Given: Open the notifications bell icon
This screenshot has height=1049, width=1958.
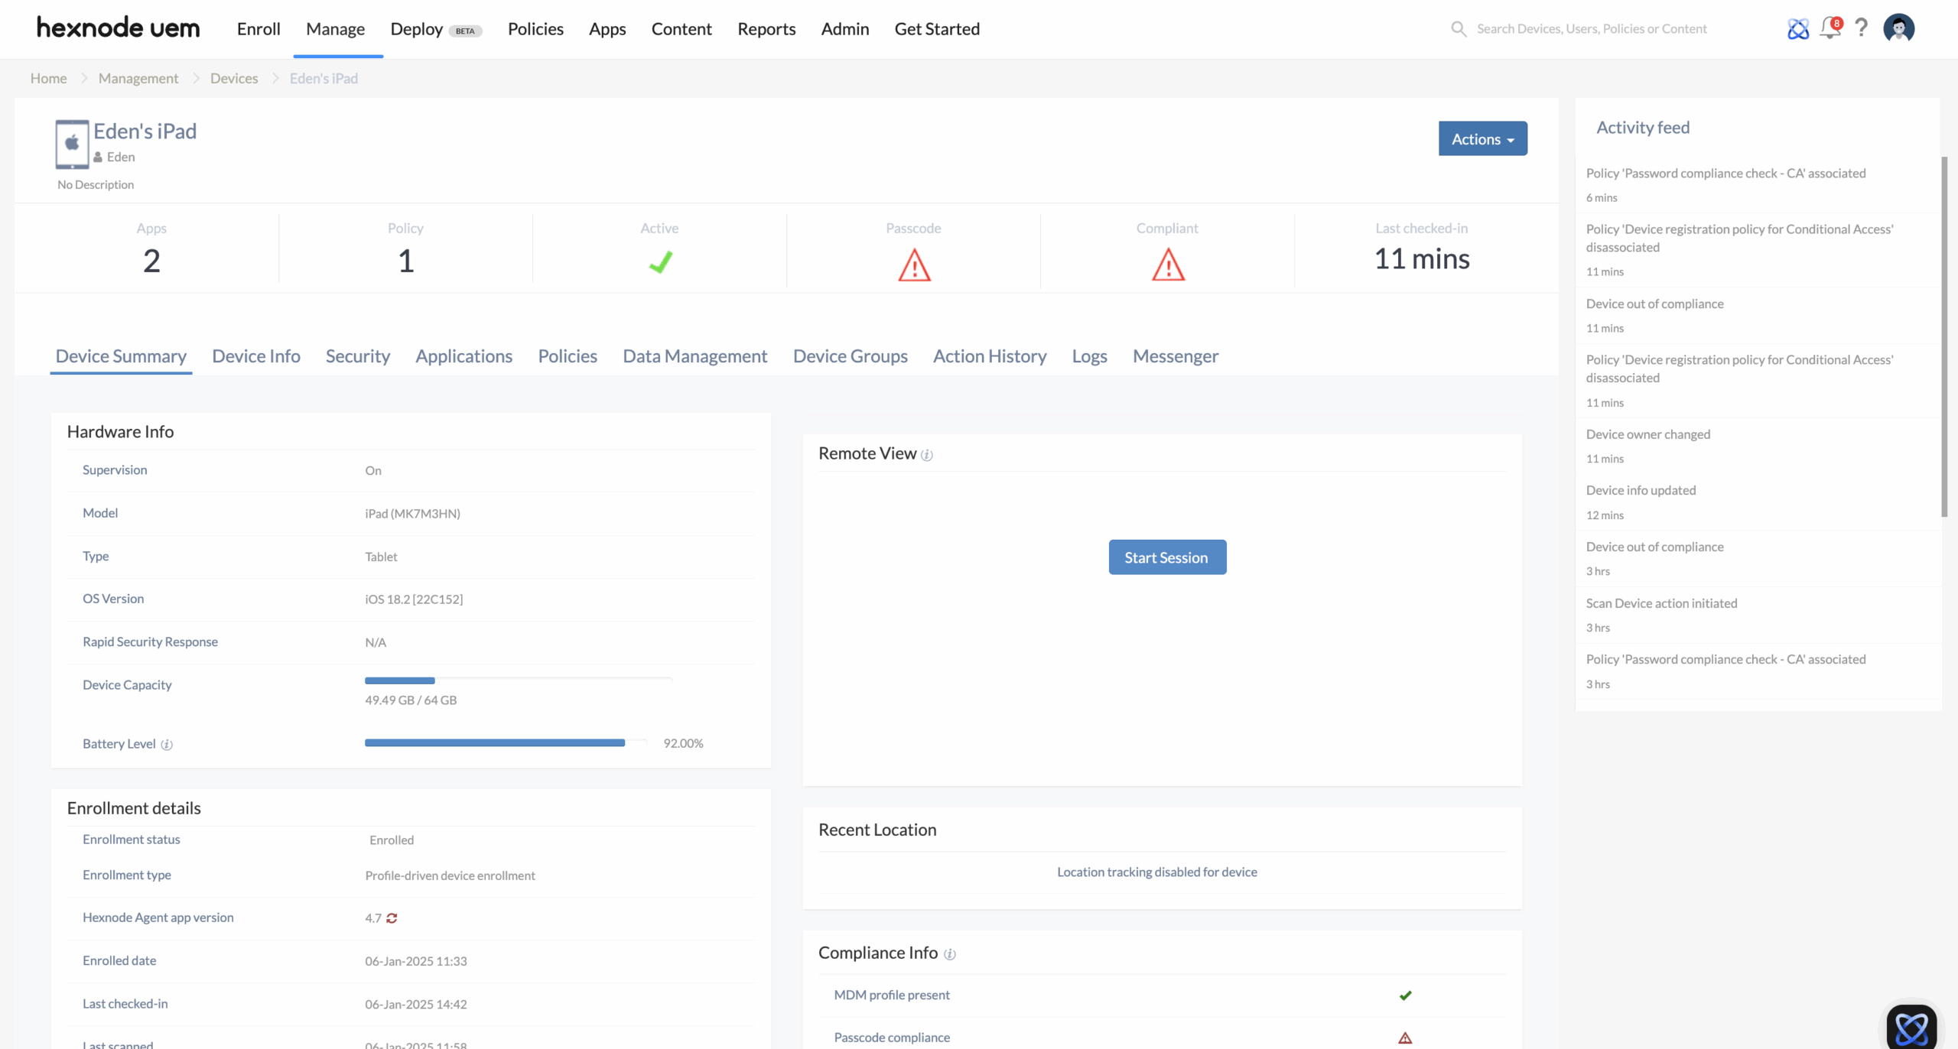Looking at the screenshot, I should pos(1829,28).
